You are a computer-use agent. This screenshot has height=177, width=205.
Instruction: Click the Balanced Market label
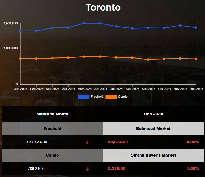(153, 129)
